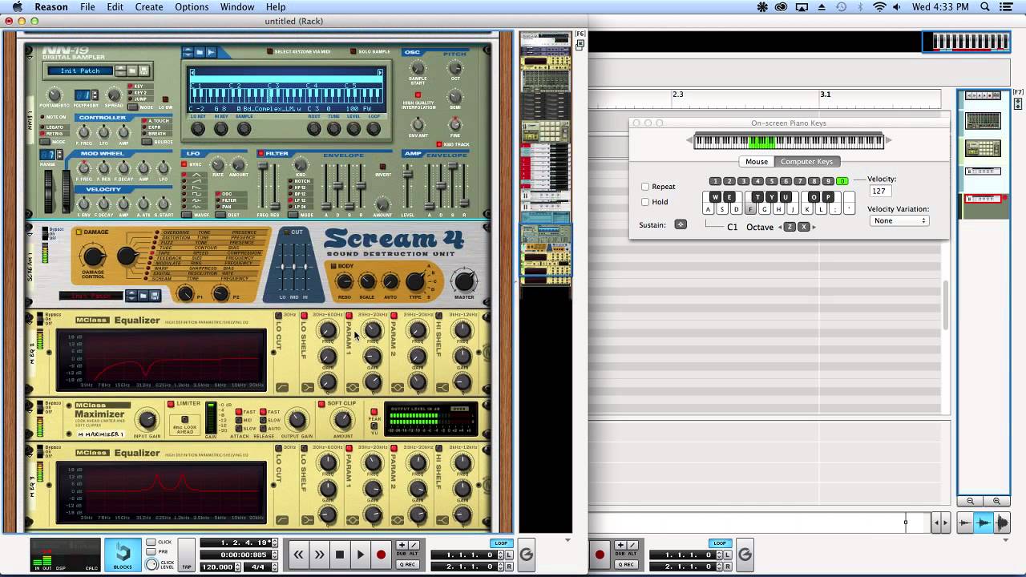1026x577 pixels.
Task: Raise octave with the X button
Action: pyautogui.click(x=804, y=227)
